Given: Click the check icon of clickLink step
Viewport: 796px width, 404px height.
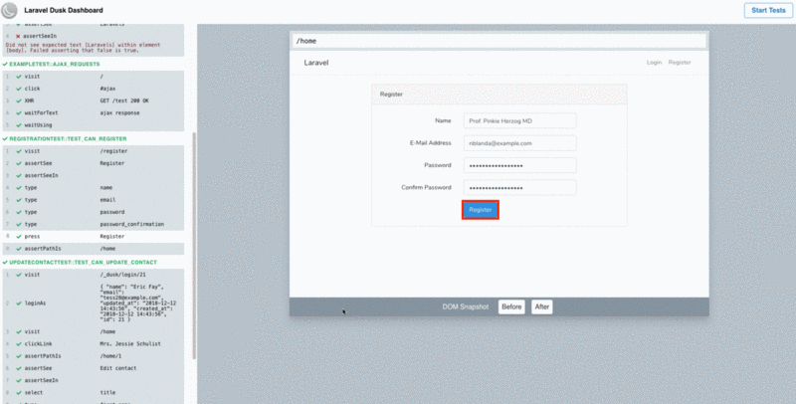Looking at the screenshot, I should pos(19,344).
